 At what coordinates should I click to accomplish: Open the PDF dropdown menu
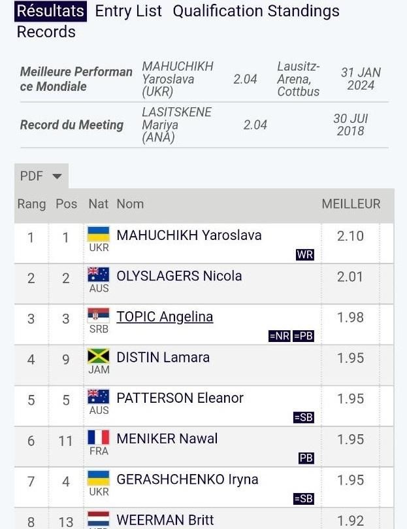click(41, 176)
